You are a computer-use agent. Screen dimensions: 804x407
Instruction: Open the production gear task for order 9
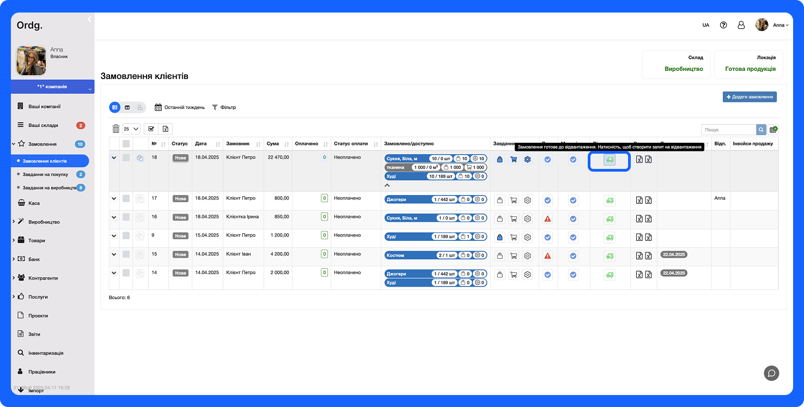coord(527,238)
